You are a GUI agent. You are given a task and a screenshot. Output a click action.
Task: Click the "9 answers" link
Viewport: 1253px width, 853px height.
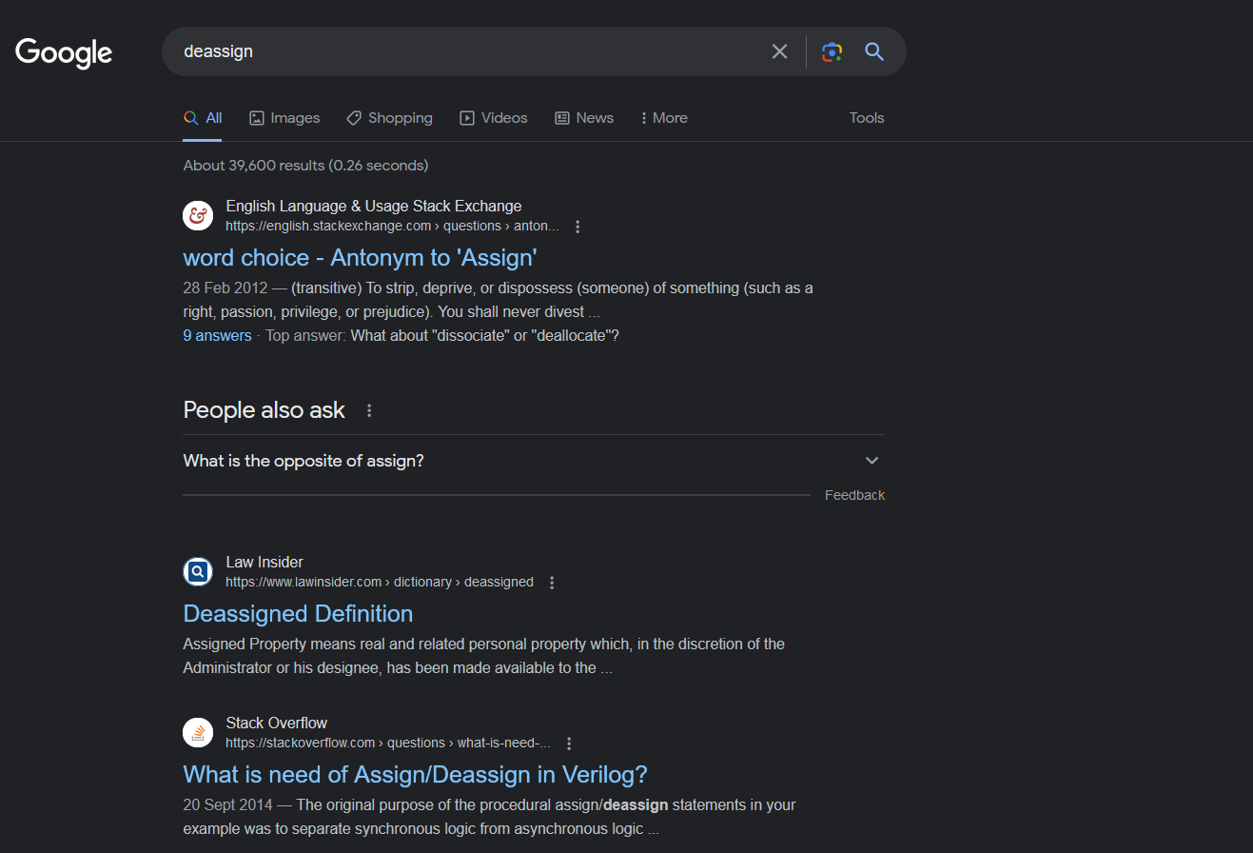point(217,336)
